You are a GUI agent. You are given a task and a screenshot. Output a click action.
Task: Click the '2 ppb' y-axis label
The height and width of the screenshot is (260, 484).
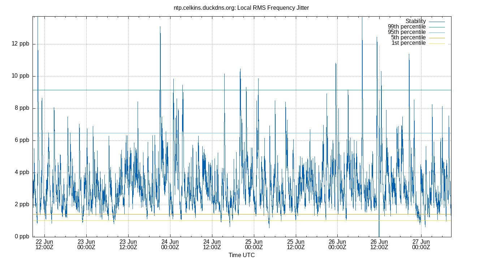click(x=22, y=205)
